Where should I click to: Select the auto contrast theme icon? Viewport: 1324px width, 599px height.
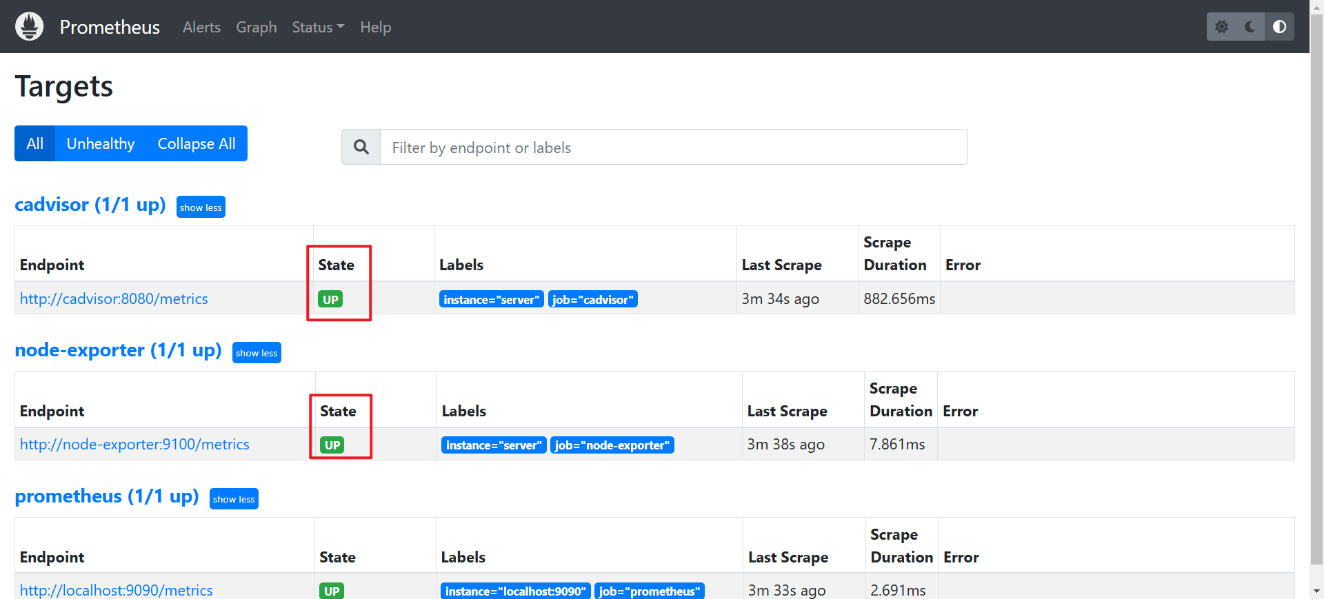point(1279,27)
